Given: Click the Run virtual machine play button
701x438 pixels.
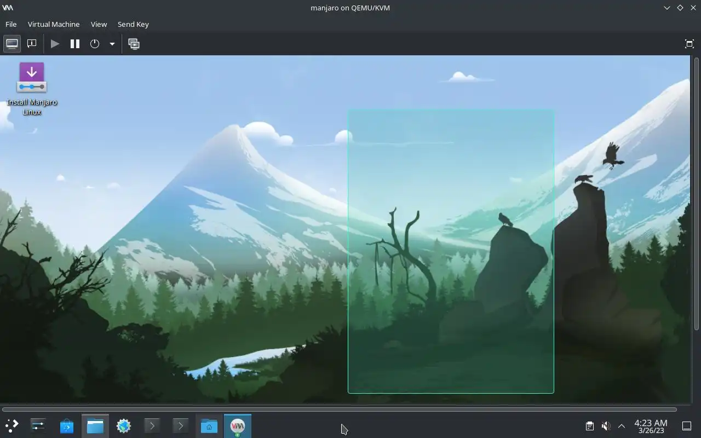Looking at the screenshot, I should click(55, 44).
